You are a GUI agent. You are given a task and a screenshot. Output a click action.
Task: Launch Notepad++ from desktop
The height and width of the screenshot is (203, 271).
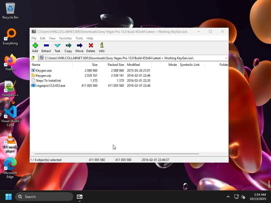tap(10, 89)
